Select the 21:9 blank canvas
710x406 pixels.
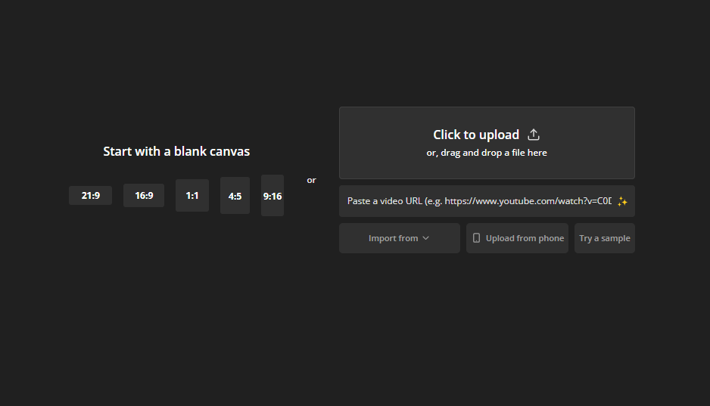91,196
